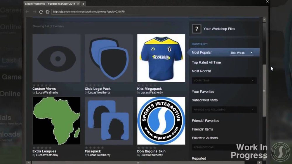
Task: Open LucasWeatherby author under Custom Views
Action: pos(47,93)
